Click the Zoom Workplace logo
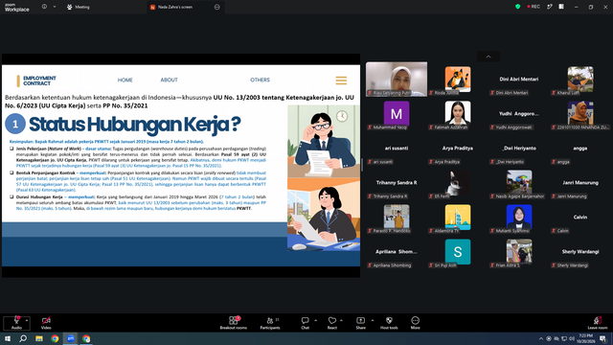This screenshot has width=613, height=345. click(x=17, y=7)
